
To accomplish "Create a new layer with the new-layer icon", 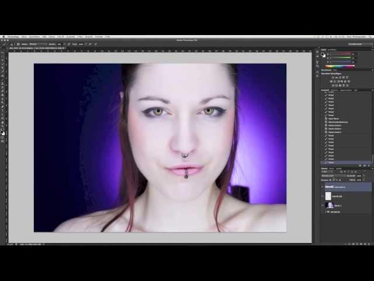I will pyautogui.click(x=363, y=243).
